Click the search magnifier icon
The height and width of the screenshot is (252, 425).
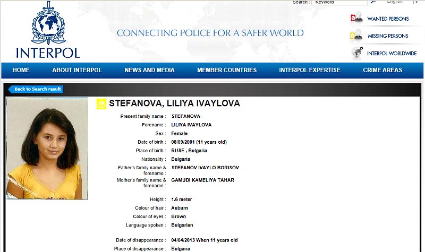click(x=373, y=2)
